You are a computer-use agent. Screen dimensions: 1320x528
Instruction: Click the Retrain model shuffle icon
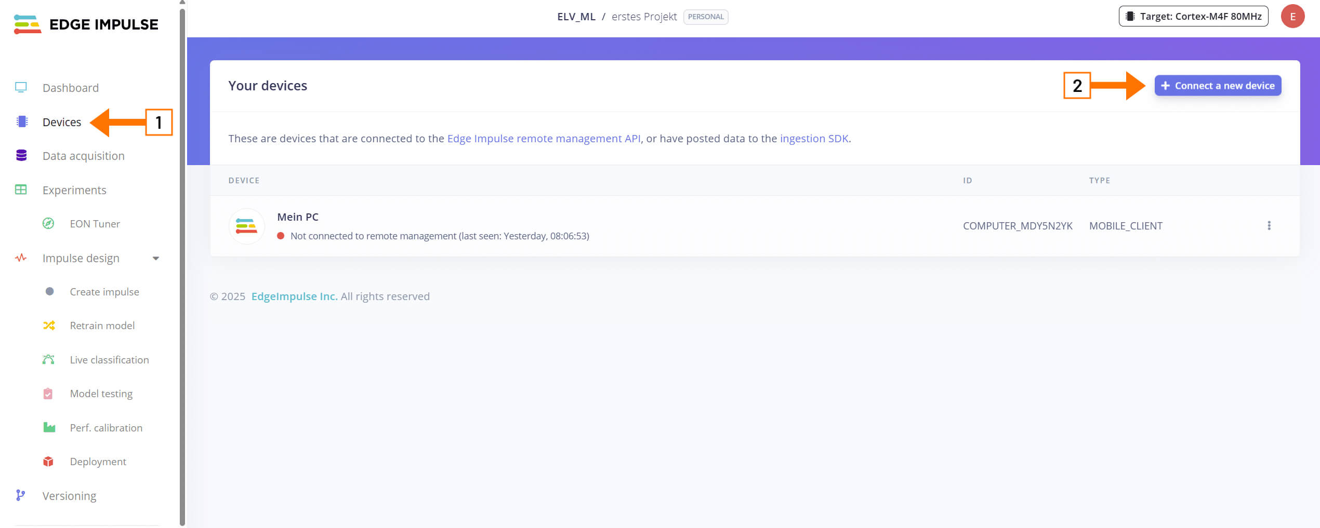(49, 325)
